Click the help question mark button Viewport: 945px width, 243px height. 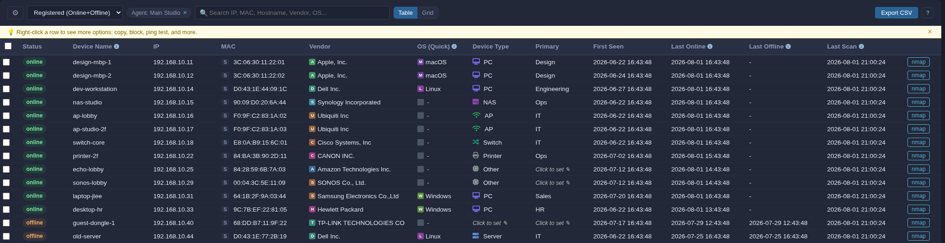(x=927, y=12)
